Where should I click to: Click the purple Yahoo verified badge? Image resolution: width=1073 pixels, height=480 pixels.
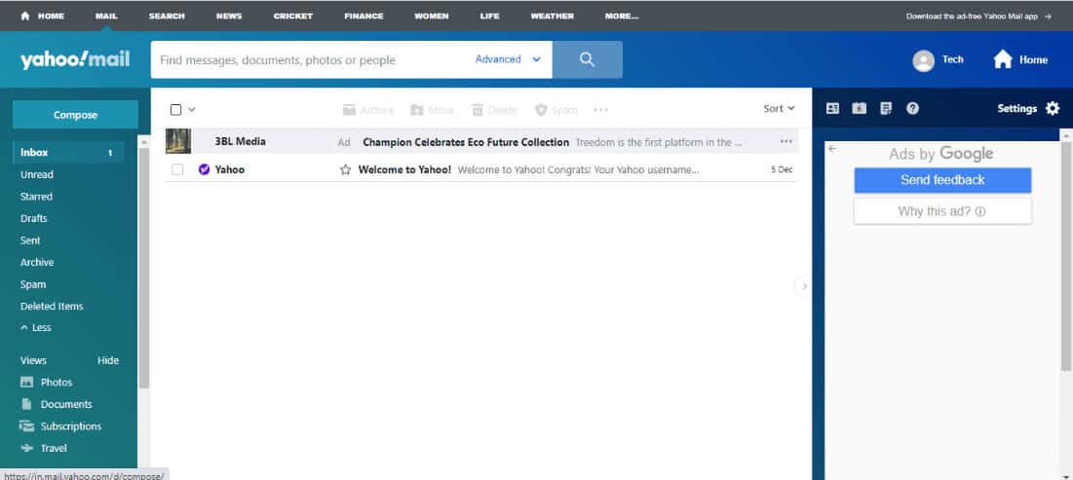pos(204,169)
